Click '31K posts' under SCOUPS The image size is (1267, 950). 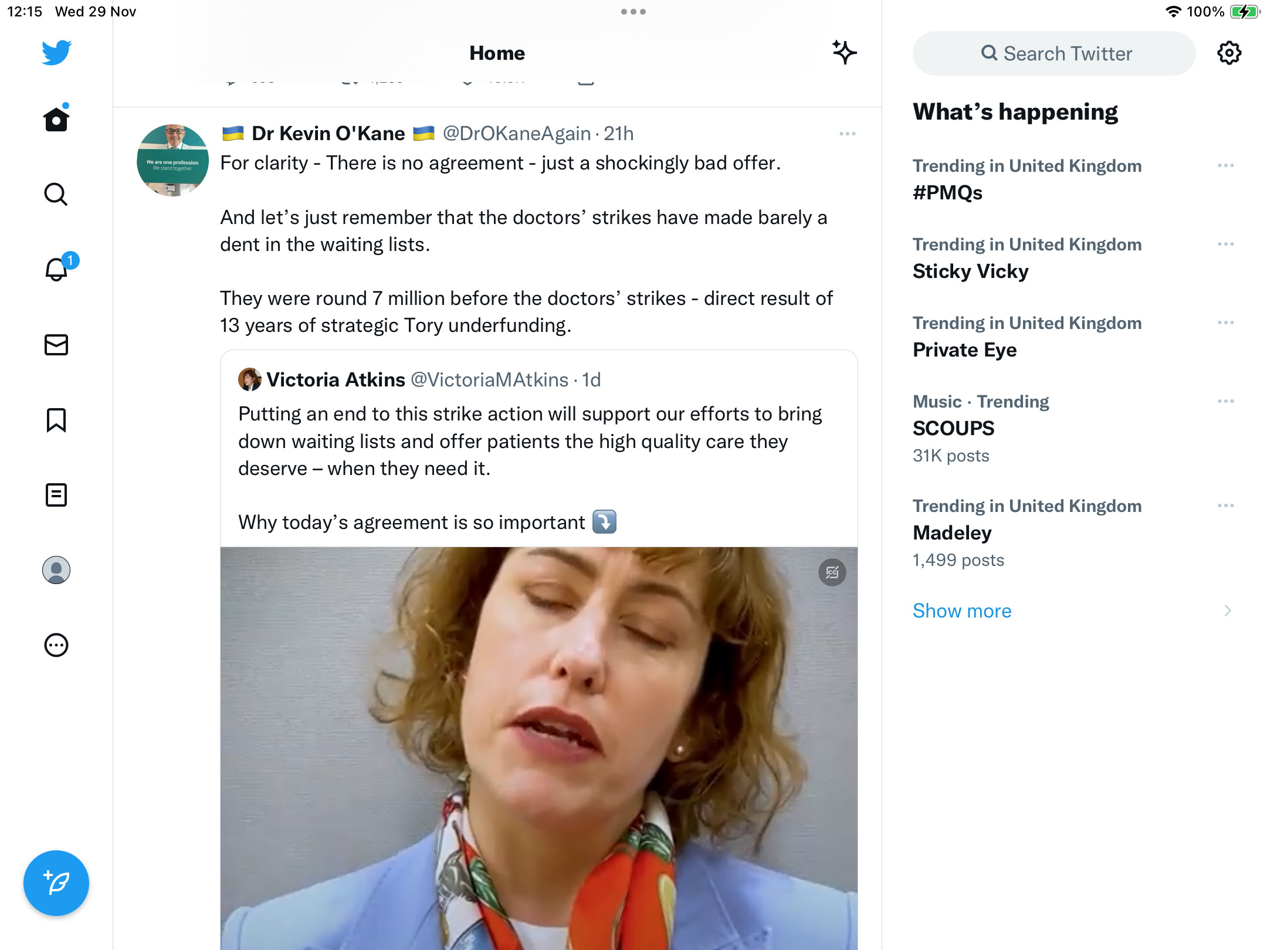click(951, 456)
